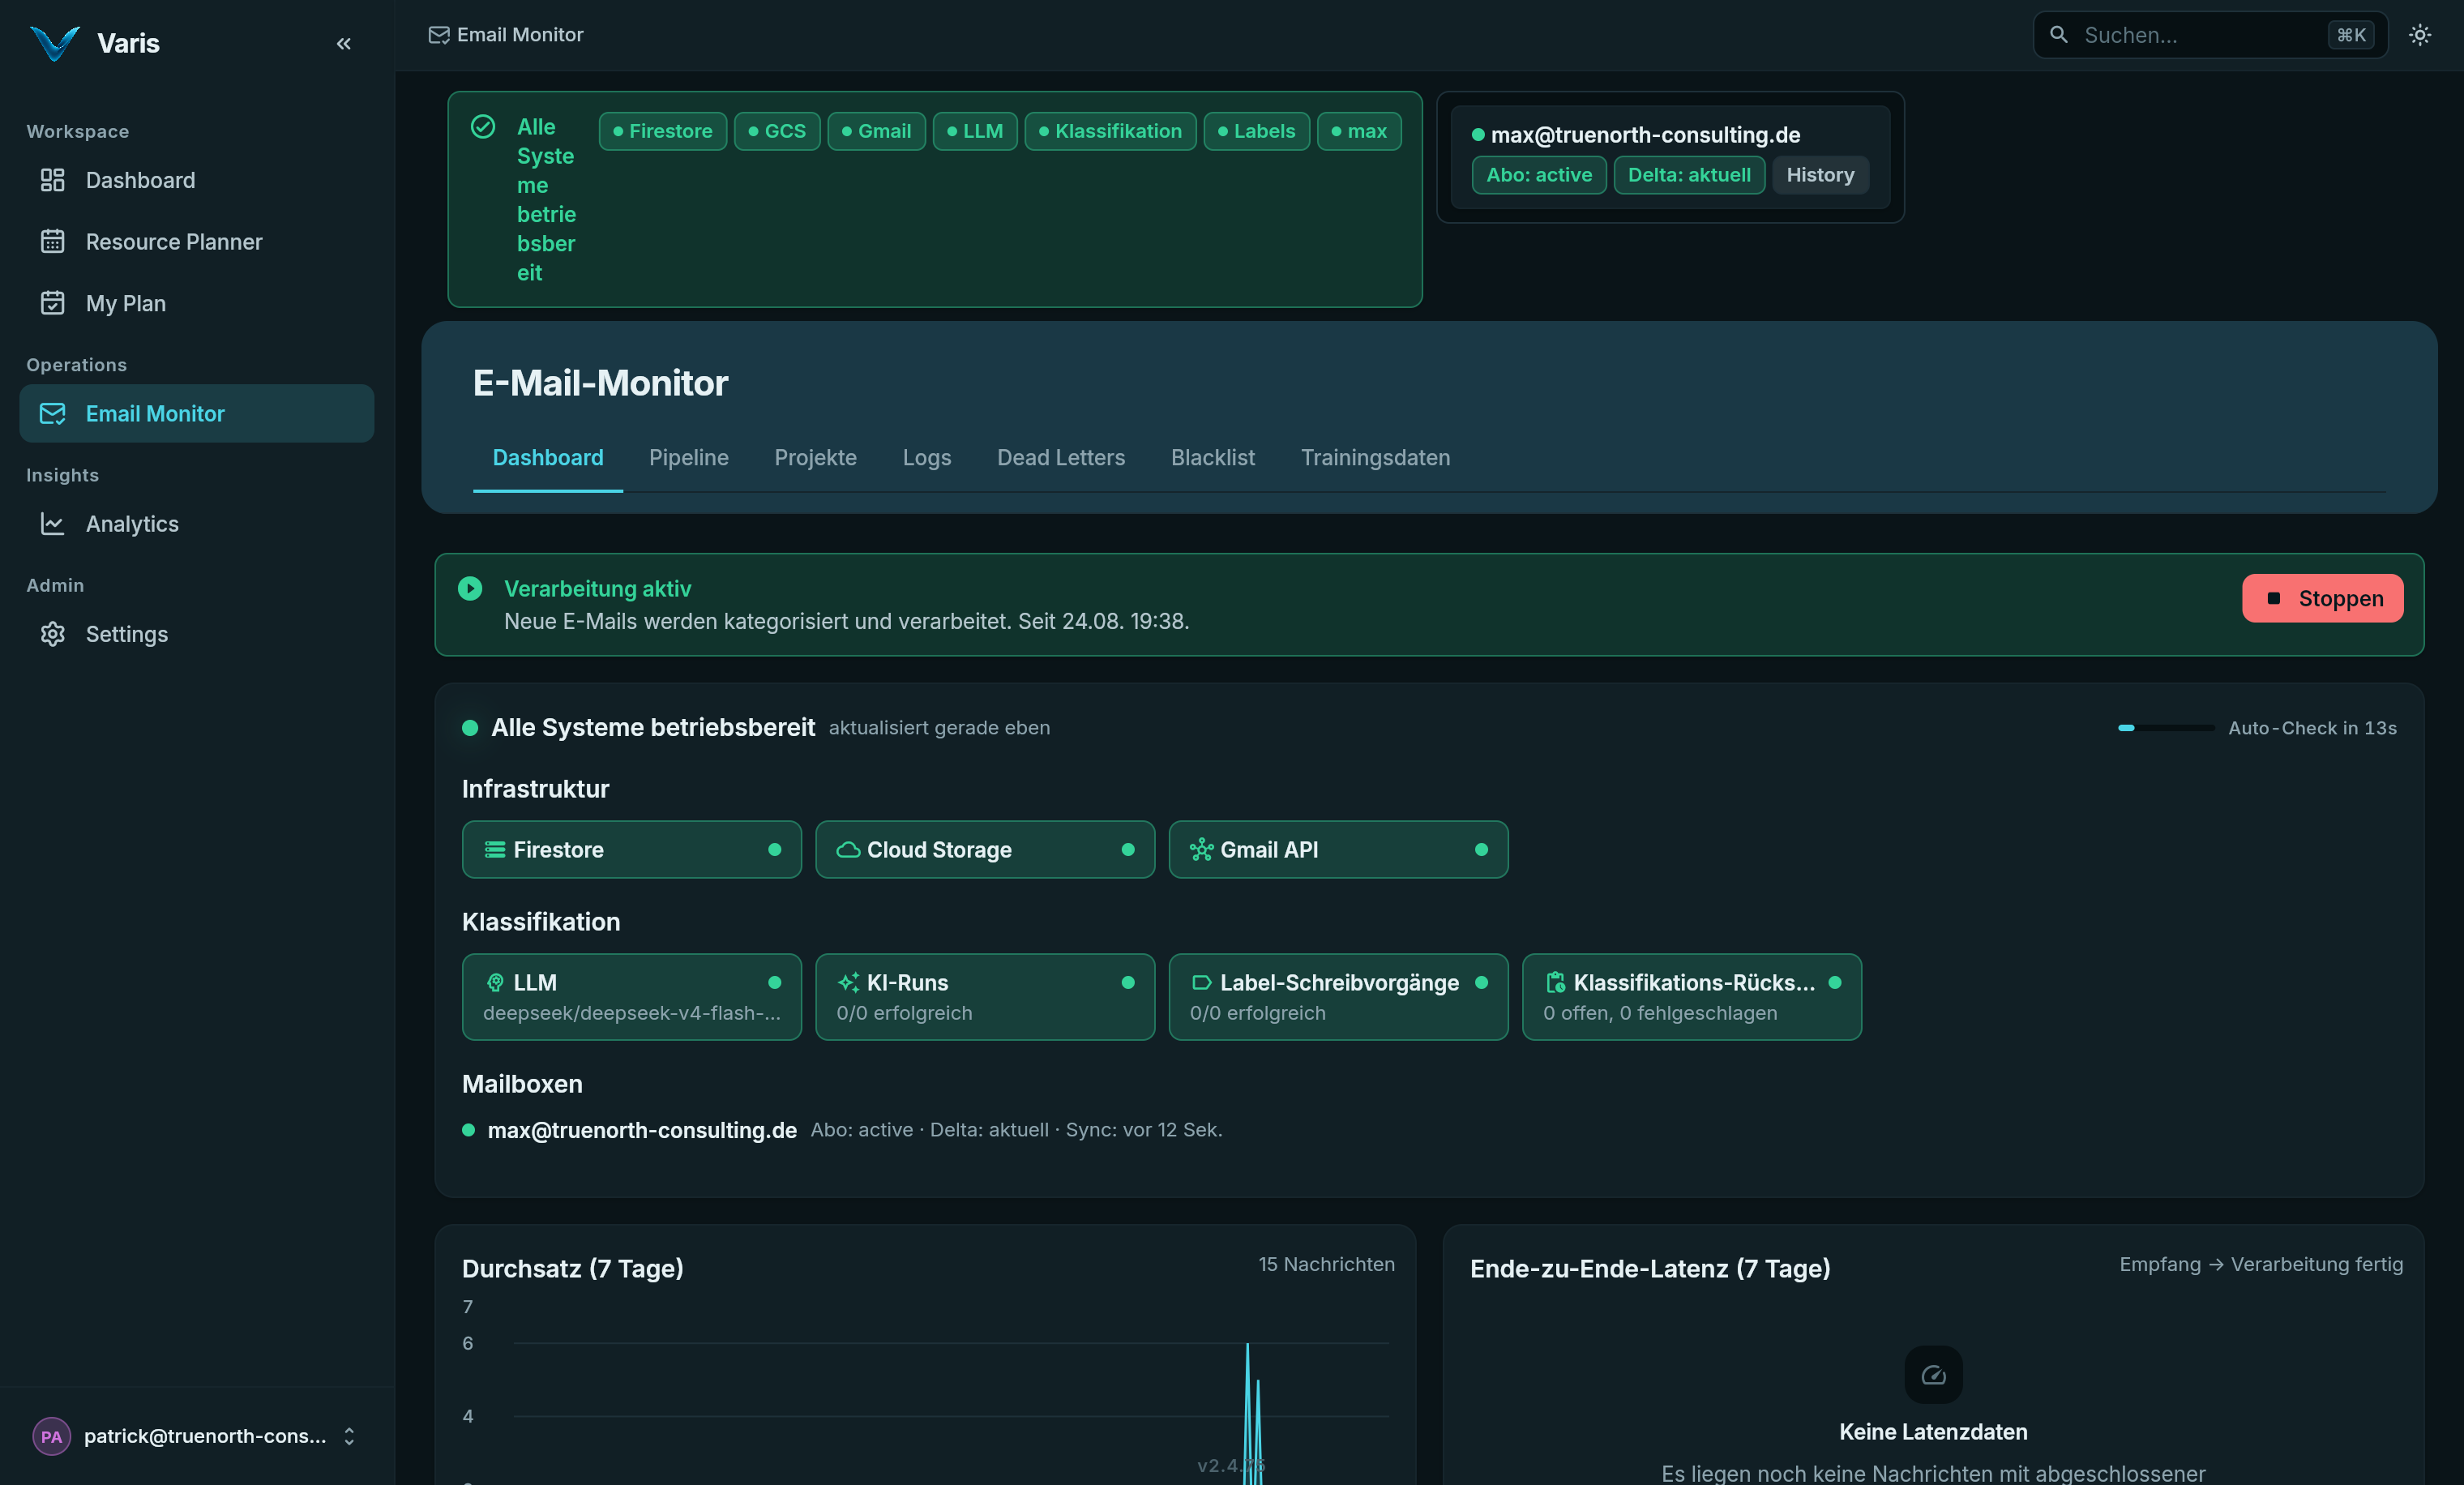Screen dimensions: 2464x1485
Task: Switch to the Projekte tab
Action: click(x=815, y=457)
